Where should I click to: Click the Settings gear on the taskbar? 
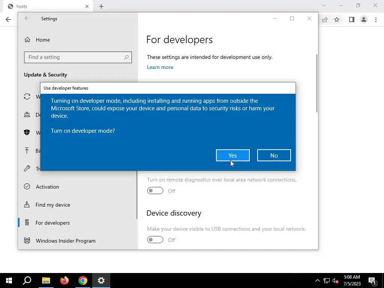(101, 280)
